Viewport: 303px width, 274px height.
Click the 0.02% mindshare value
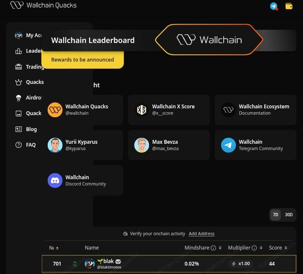click(x=192, y=264)
